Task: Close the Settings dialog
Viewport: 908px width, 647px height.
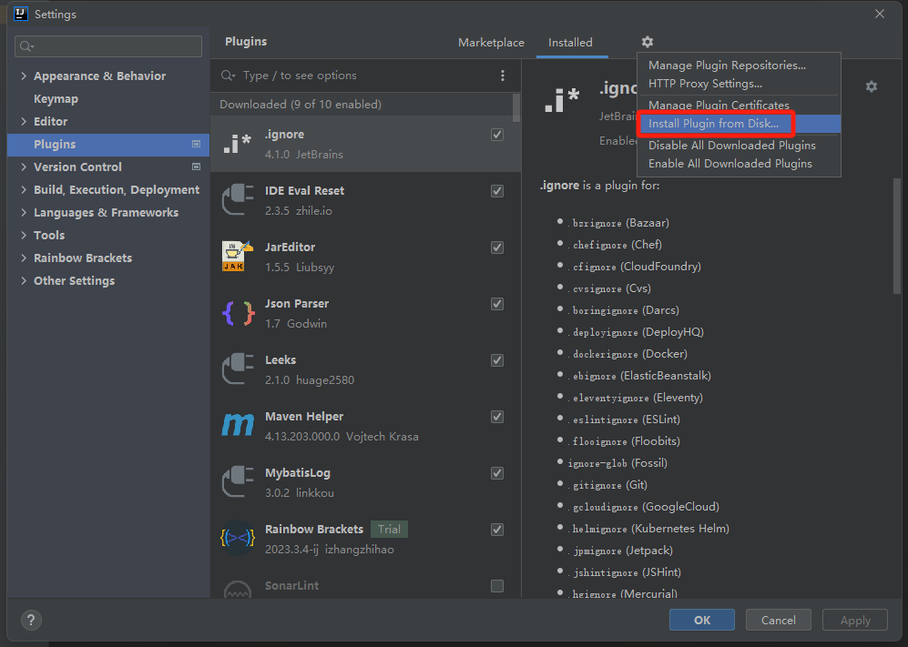Action: 880,14
